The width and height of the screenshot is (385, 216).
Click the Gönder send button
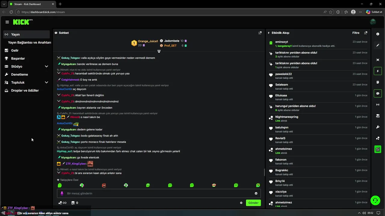[253, 203]
